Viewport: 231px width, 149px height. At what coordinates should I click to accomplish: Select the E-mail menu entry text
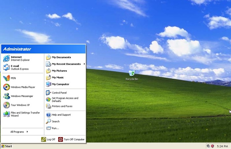click(15, 66)
